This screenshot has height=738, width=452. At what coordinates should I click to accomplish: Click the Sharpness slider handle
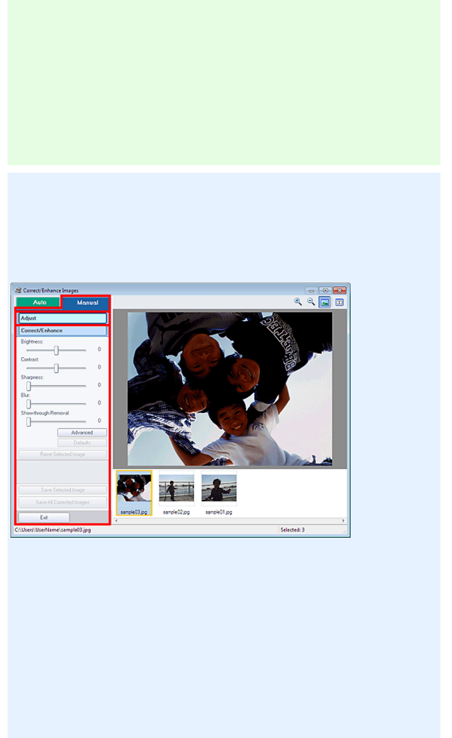pyautogui.click(x=29, y=386)
